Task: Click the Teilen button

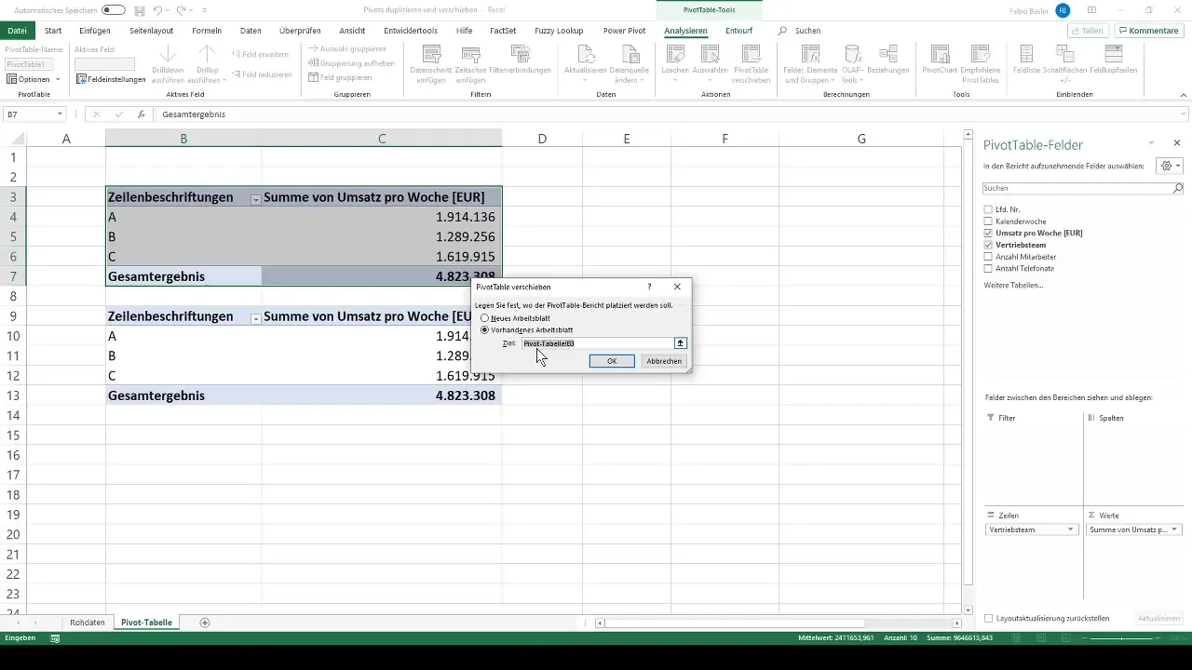Action: (x=1088, y=31)
